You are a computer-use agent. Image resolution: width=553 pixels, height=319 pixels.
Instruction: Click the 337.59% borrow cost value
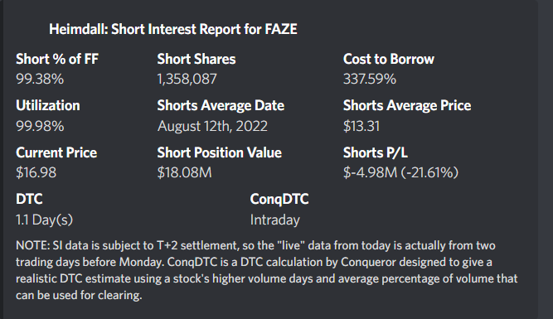coord(370,79)
